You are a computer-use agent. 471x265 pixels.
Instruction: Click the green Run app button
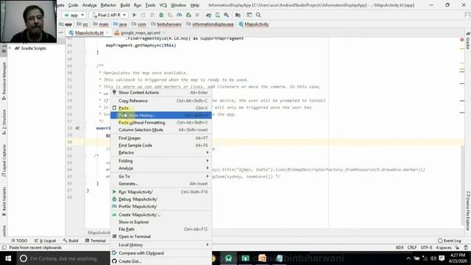134,15
